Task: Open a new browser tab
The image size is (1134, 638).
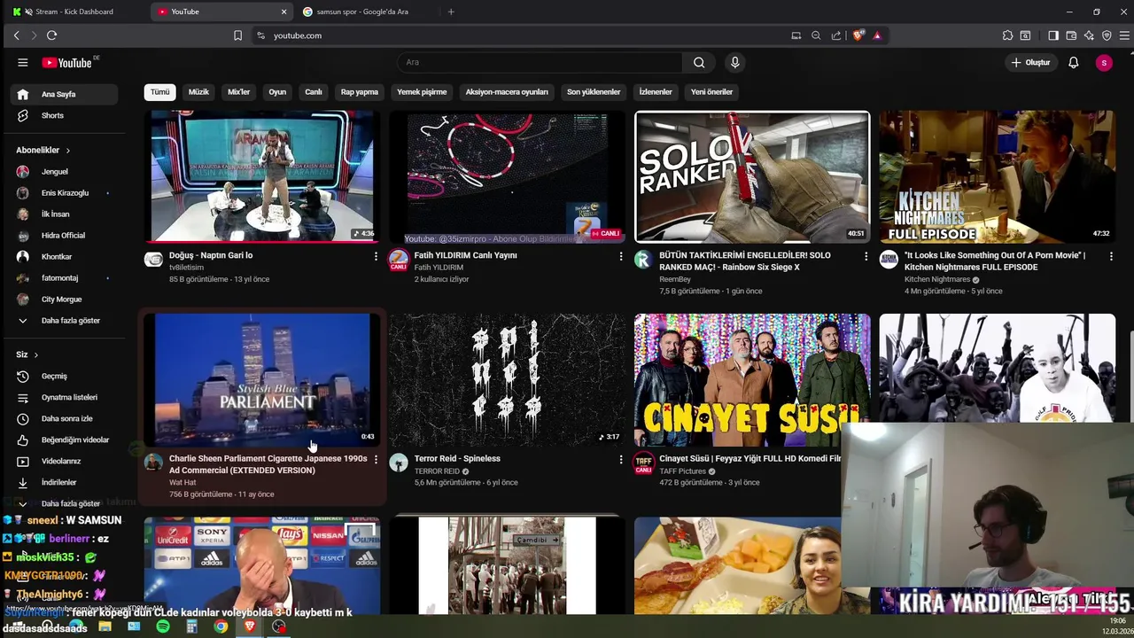Action: click(x=451, y=12)
